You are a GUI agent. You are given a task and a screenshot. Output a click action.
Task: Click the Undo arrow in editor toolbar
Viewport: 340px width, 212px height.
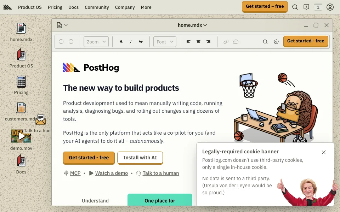[61, 42]
